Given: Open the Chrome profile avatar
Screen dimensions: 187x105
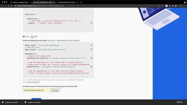Looking at the screenshot, I should 176,6.
